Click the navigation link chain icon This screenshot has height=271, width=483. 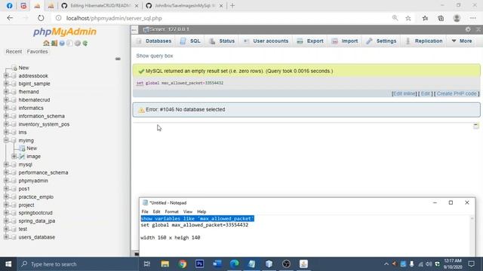(118, 59)
